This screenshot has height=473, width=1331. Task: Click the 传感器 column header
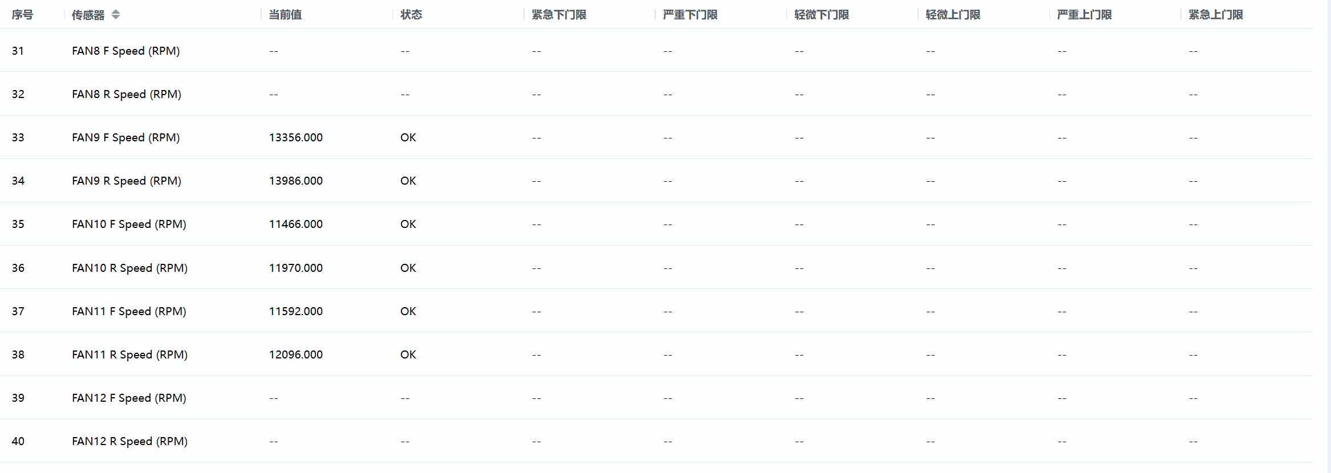tap(88, 15)
